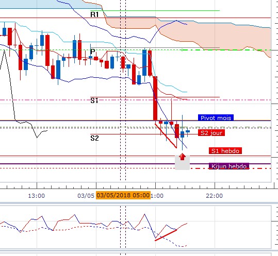Click the 13:00 time axis label
This screenshot has height=256, width=278.
click(x=37, y=196)
